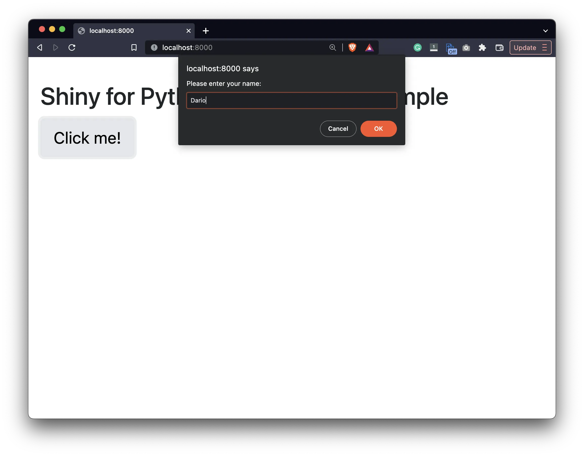Cancel the name entry dialog

pos(338,129)
